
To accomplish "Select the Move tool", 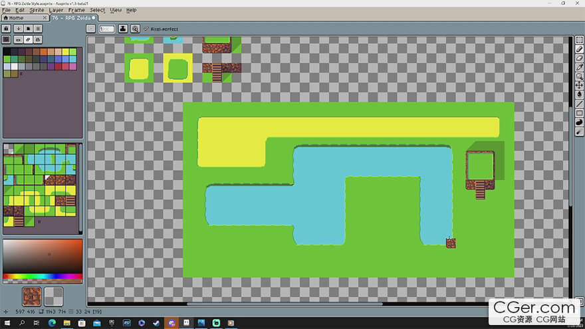I will point(579,85).
